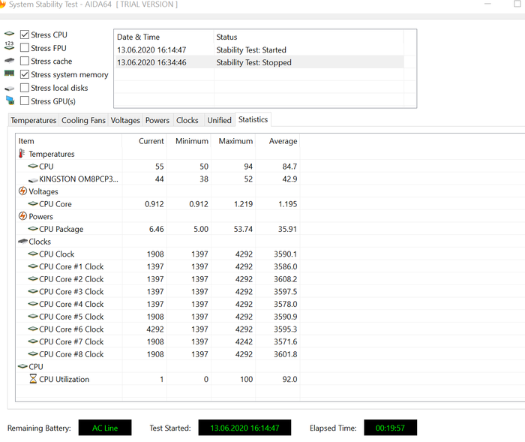This screenshot has width=525, height=442.
Task: Uncheck the Stress system memory checkbox
Action: coord(25,74)
